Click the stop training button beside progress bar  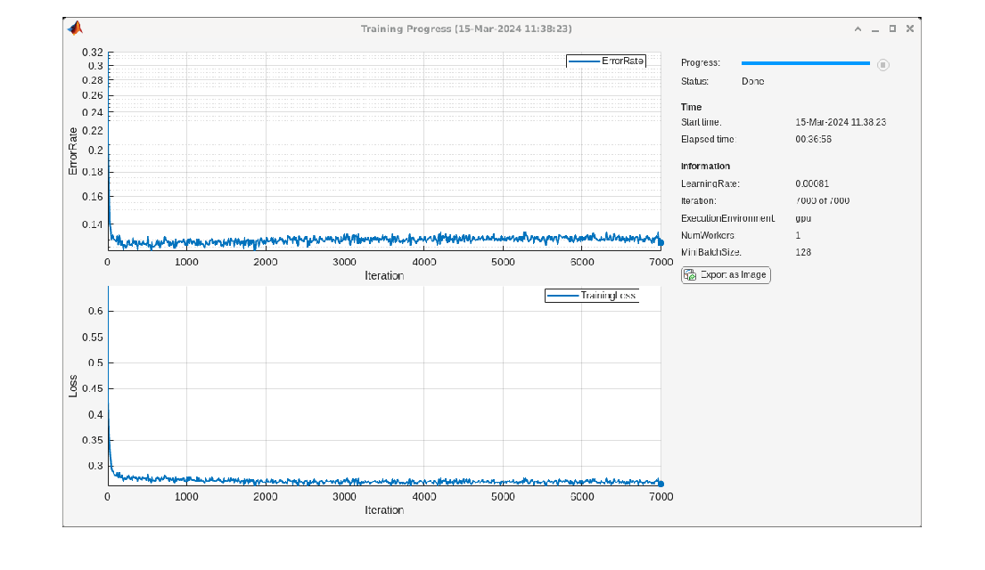882,64
